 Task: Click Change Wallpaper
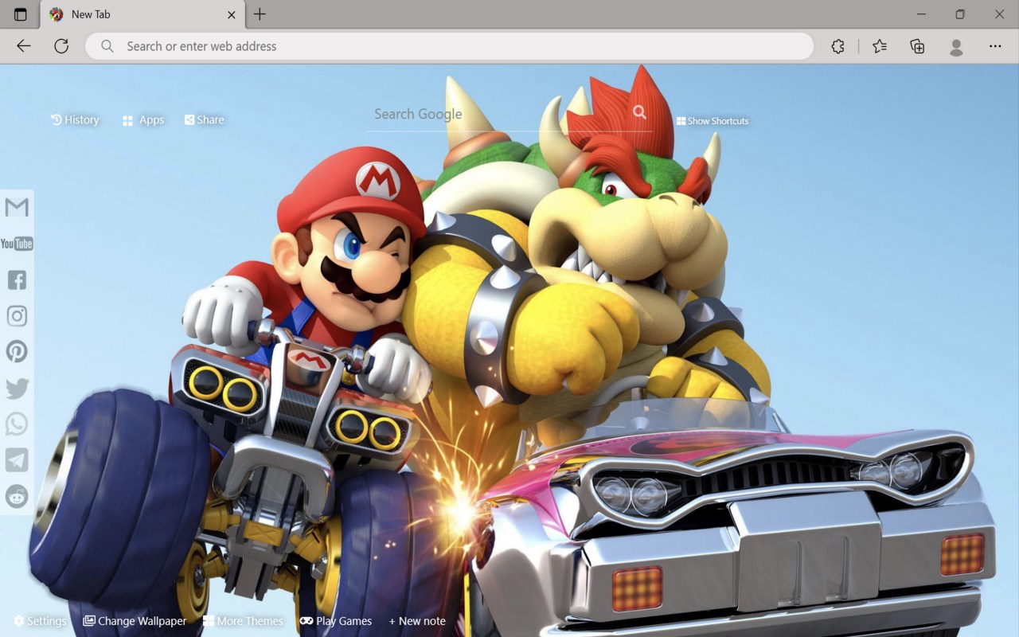click(x=135, y=621)
